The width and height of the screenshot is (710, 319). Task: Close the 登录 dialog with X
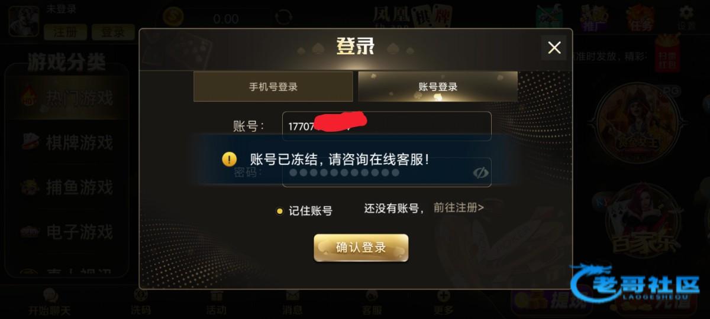coord(554,48)
